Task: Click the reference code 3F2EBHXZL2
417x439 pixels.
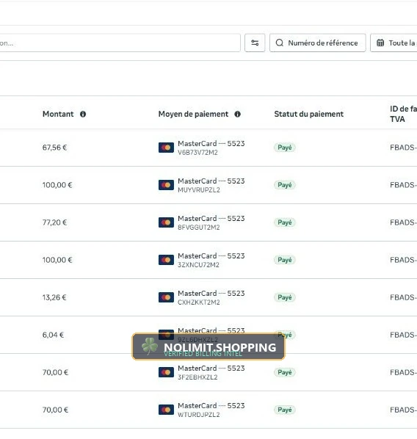Action: click(x=197, y=377)
